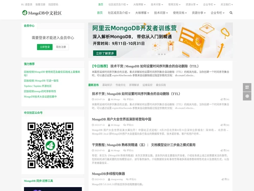Expand 大咖博客 in the small top bar

coord(139,4)
